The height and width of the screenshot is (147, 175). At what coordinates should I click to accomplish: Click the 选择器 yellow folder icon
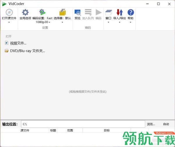coord(62,12)
